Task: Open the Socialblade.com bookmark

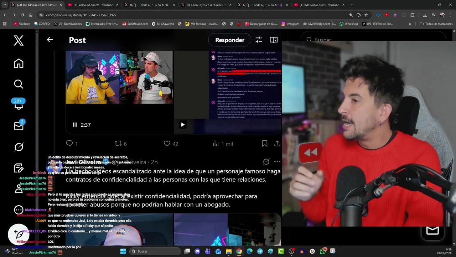Action: click(x=135, y=24)
